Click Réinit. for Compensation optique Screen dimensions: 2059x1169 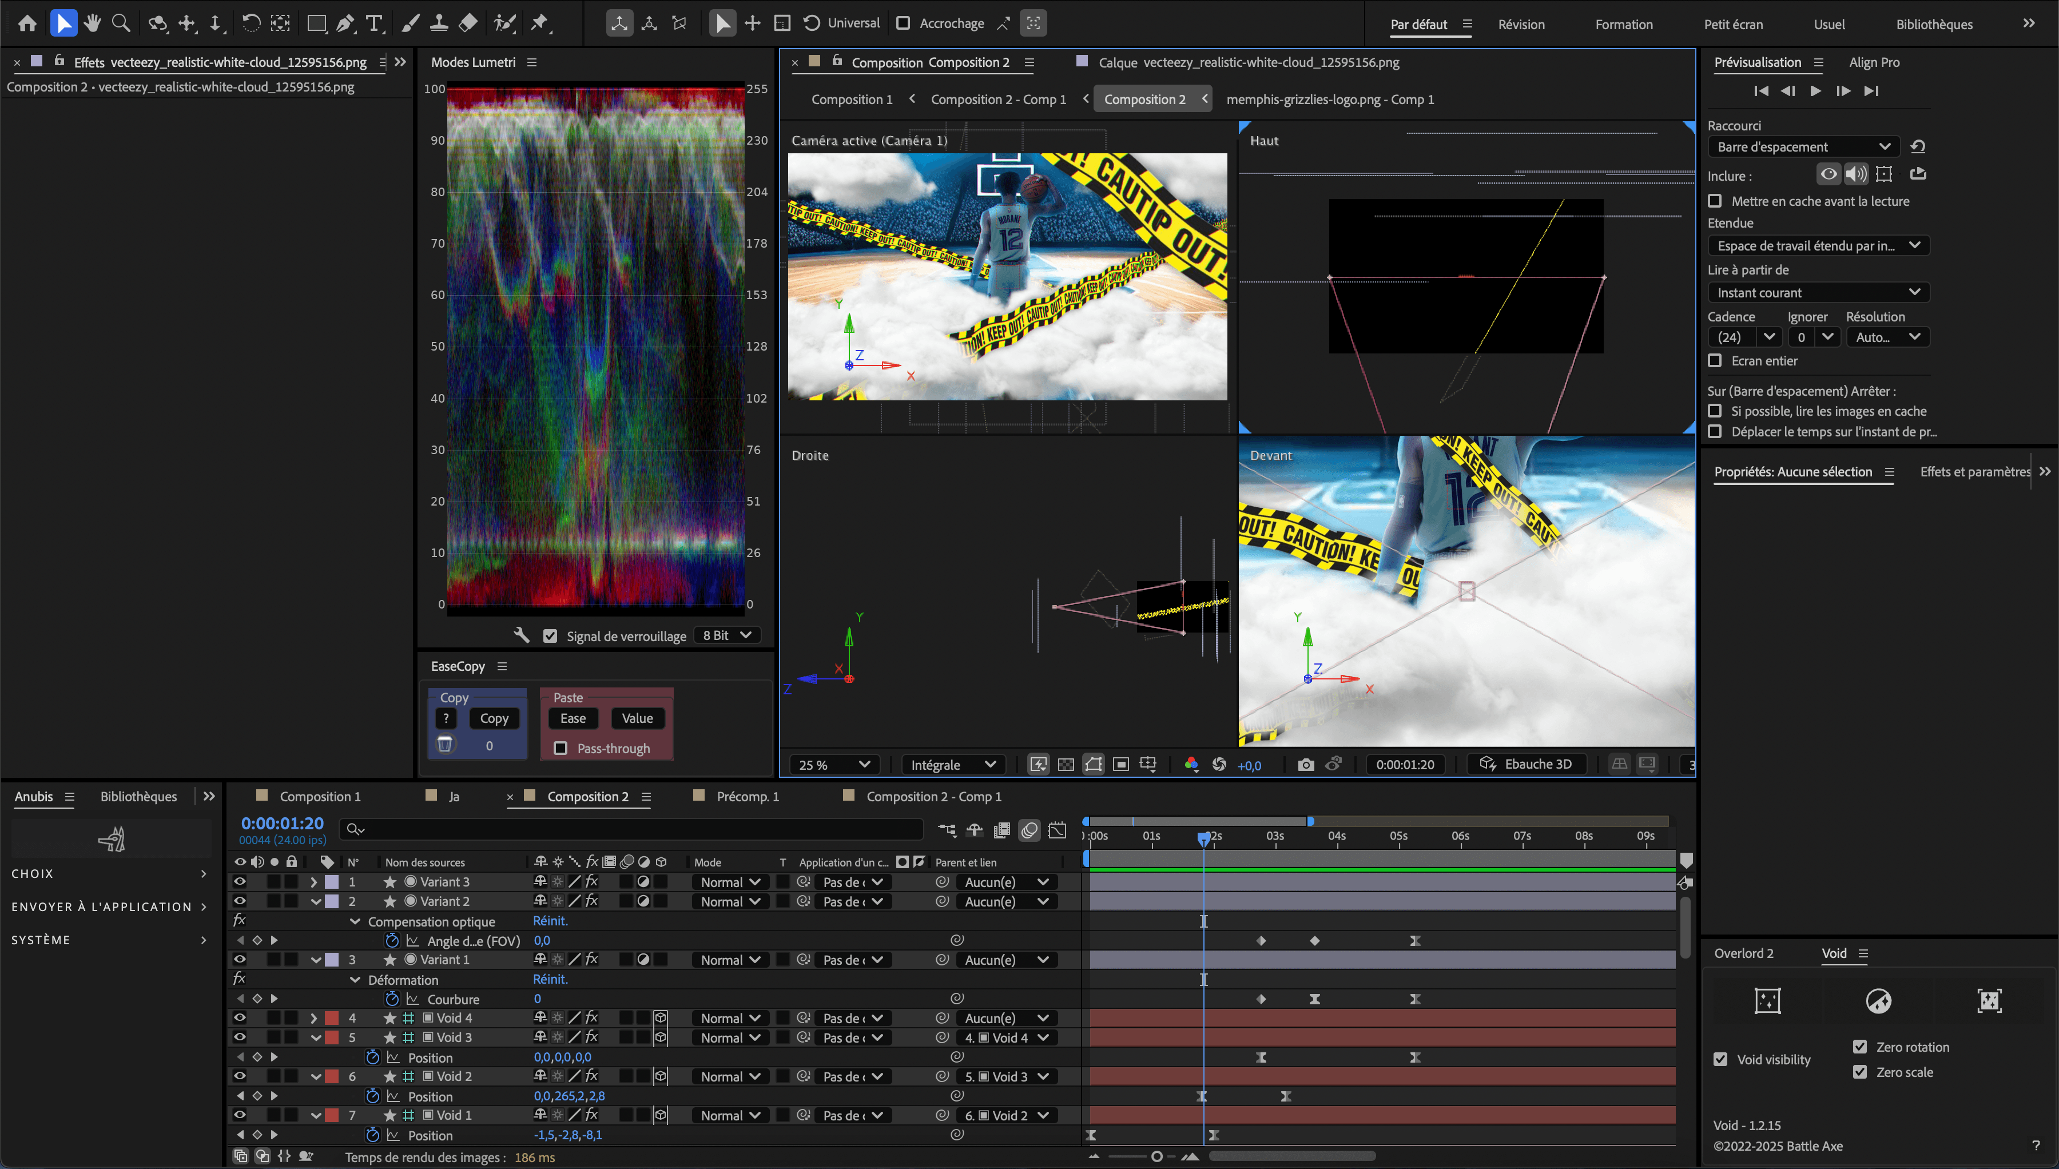pos(550,921)
